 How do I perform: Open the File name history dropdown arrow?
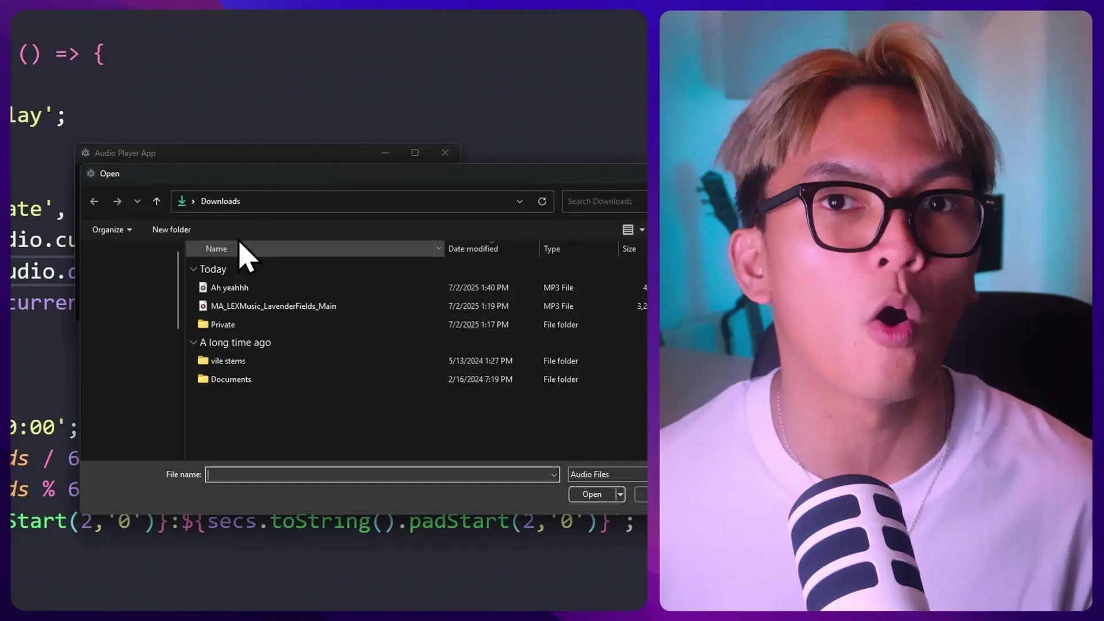[x=554, y=475]
